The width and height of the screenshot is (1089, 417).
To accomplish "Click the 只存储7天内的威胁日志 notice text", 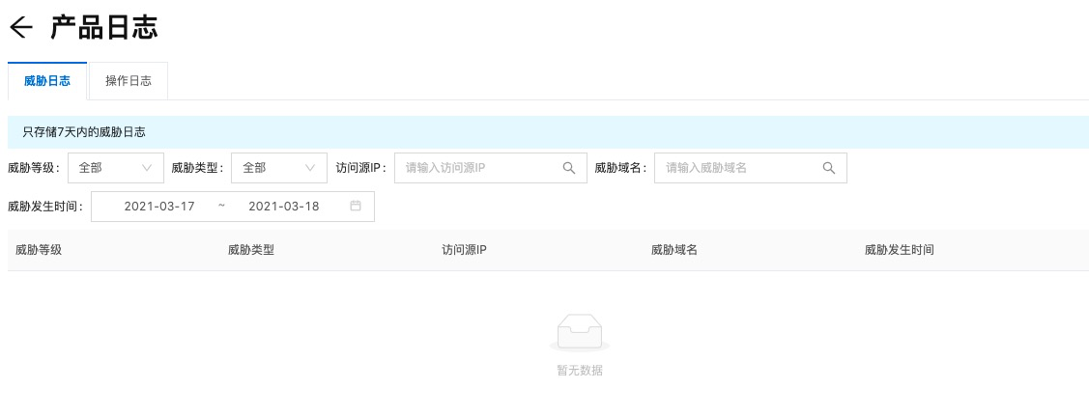I will 84,132.
